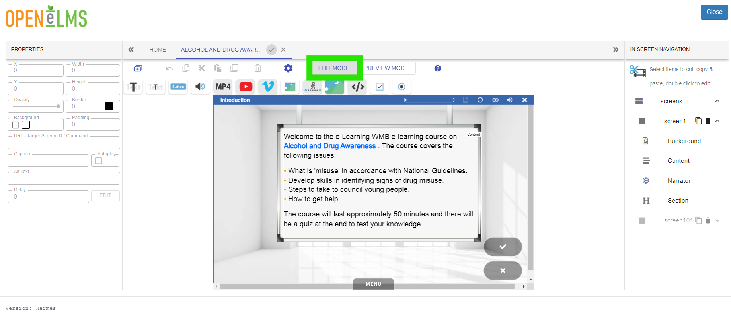731x313 pixels.
Task: Open the Alcohol and Drug Awareness link
Action: [329, 146]
